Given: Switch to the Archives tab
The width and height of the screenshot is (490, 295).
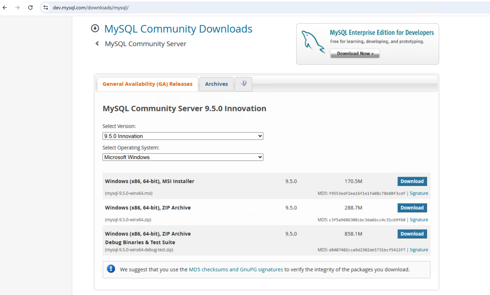Looking at the screenshot, I should click(216, 84).
